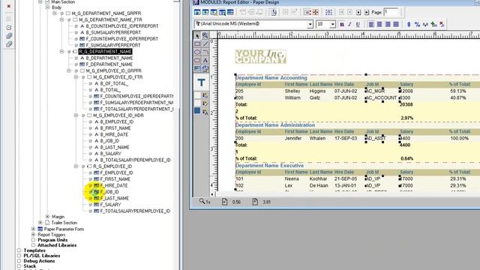Click the Delete X icon in navigator toolbar
Image resolution: width=480 pixels, height=270 pixels.
tap(9, 6)
